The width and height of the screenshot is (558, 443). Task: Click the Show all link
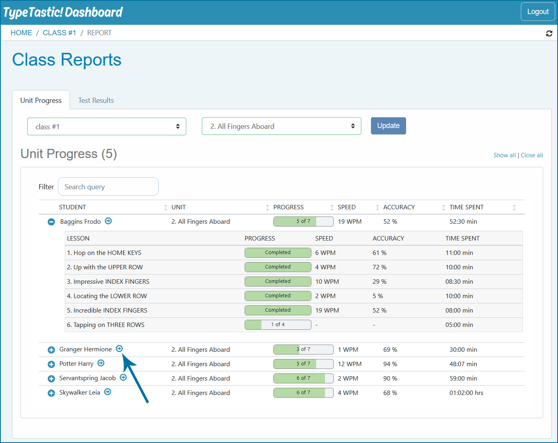coord(504,155)
